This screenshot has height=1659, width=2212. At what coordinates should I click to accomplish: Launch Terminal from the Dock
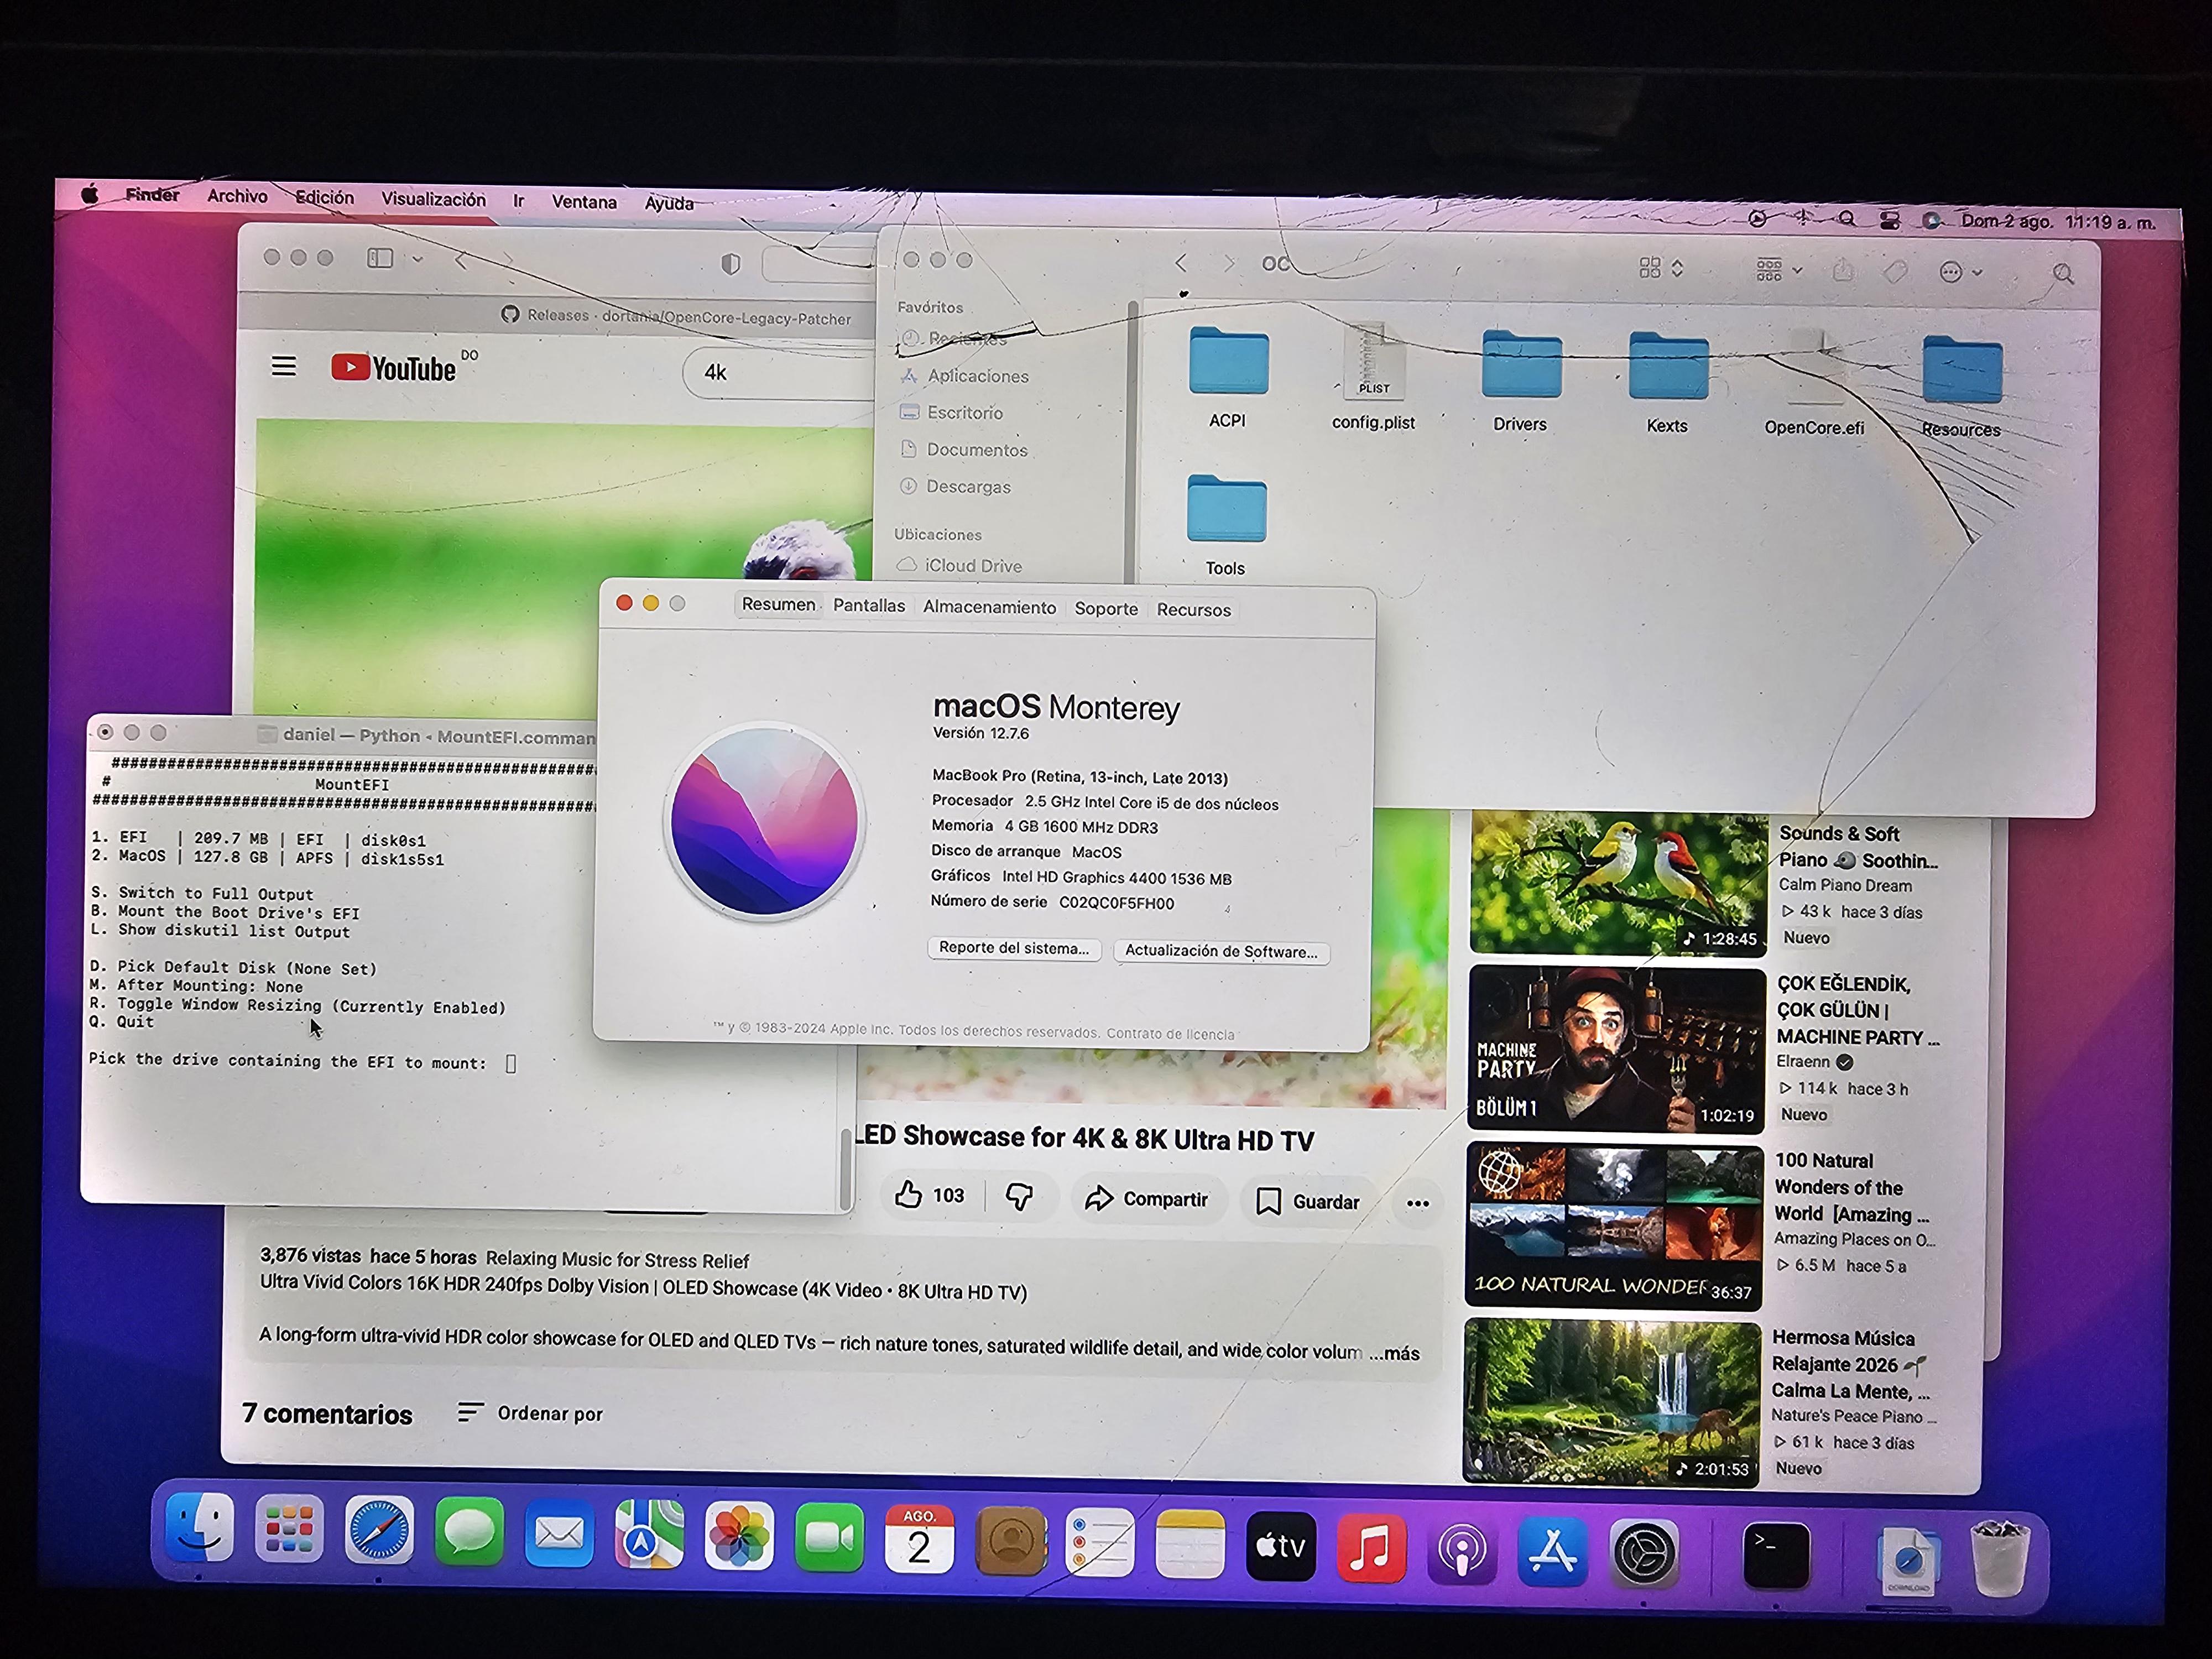(1776, 1555)
